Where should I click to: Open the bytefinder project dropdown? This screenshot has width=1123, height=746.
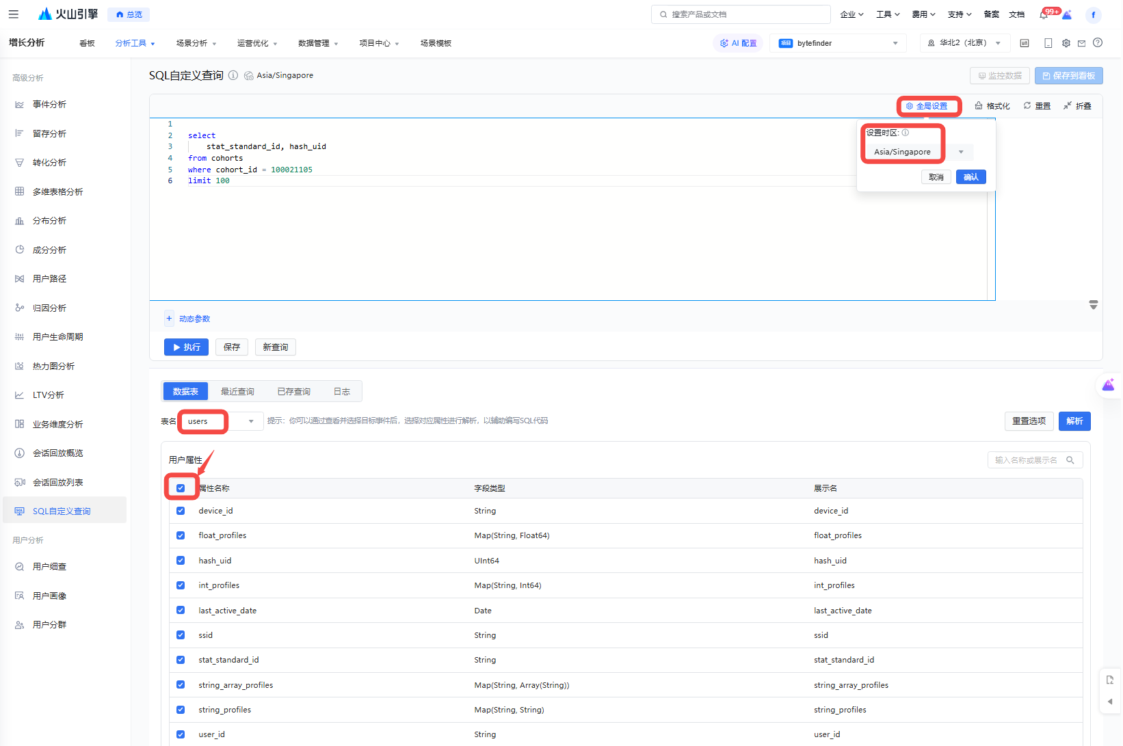(838, 43)
